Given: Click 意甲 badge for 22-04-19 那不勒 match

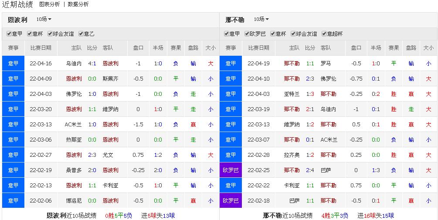Looking at the screenshot, I should [x=231, y=63].
